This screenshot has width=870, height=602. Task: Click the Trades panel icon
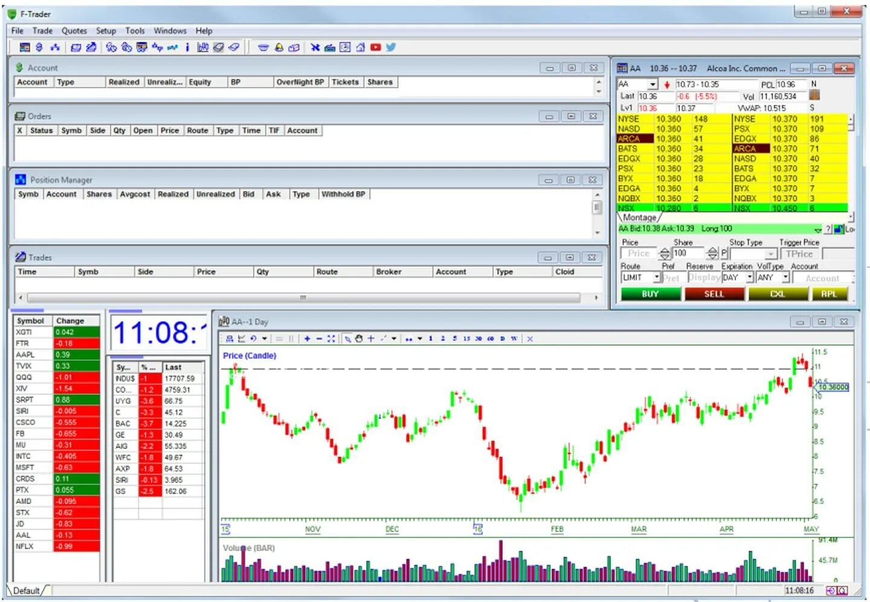click(x=20, y=257)
